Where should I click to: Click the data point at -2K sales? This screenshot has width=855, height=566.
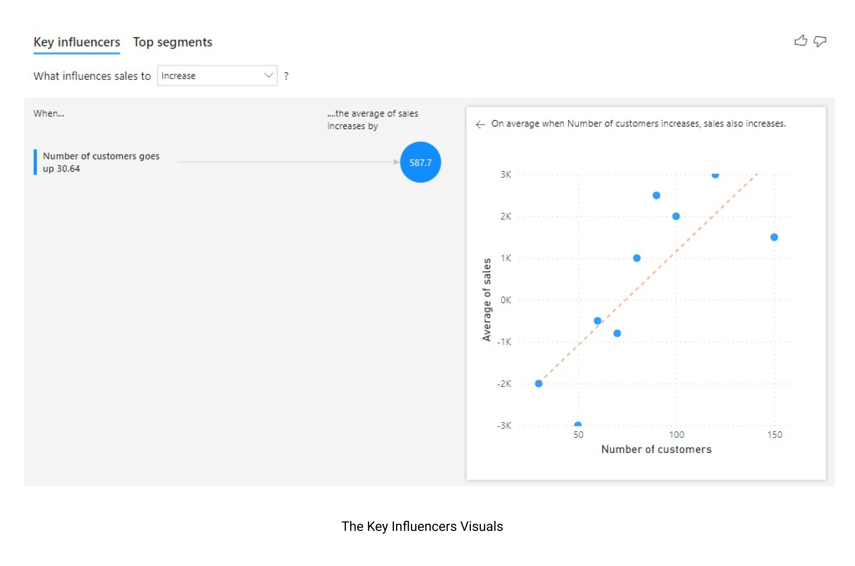[539, 384]
